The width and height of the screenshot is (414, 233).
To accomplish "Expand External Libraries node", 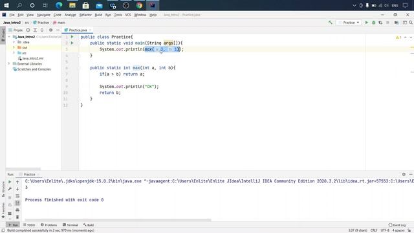I will [x=9, y=63].
